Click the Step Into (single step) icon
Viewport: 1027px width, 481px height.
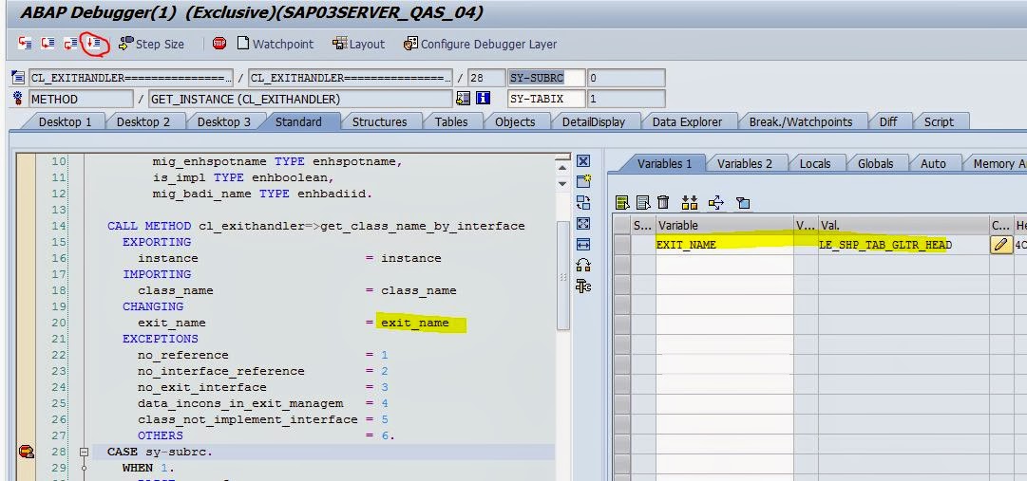(x=25, y=44)
